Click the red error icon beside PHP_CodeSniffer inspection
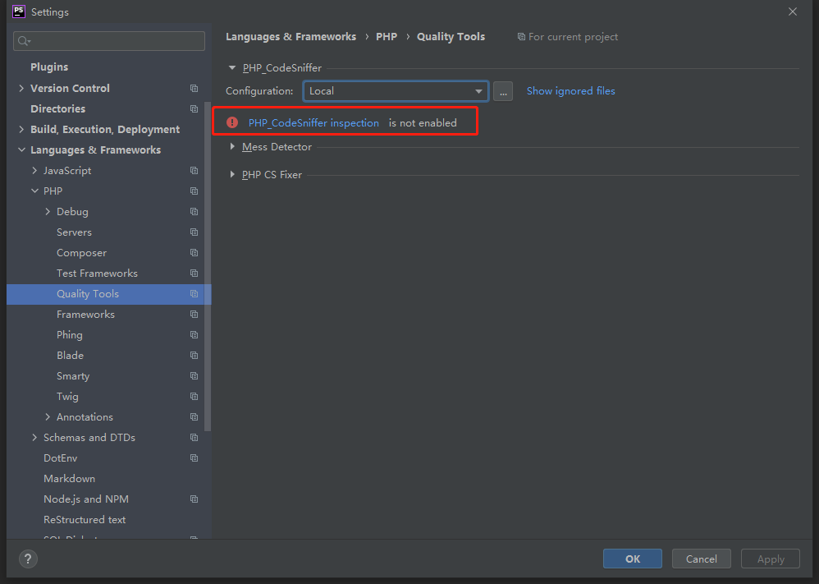Image resolution: width=819 pixels, height=584 pixels. [x=232, y=122]
